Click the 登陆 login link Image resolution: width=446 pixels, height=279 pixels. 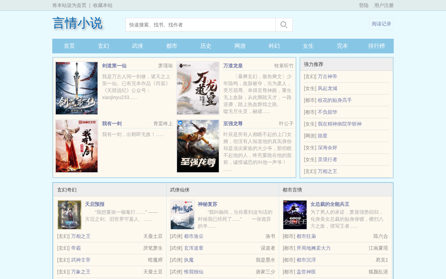[364, 5]
